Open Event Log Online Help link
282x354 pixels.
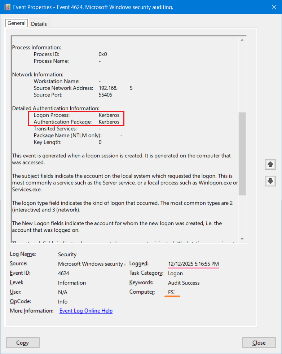click(86, 311)
